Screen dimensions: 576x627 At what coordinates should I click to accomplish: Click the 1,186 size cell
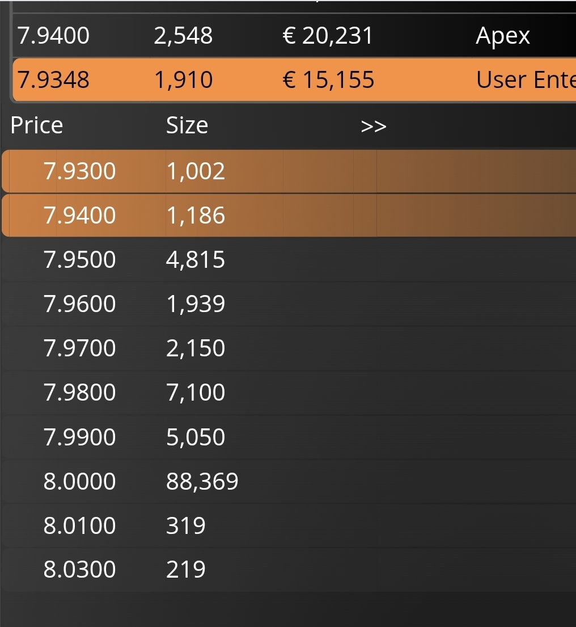coord(196,216)
